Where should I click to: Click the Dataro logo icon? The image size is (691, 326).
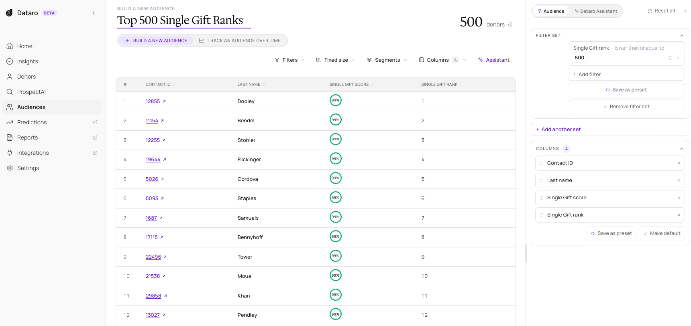coord(9,13)
